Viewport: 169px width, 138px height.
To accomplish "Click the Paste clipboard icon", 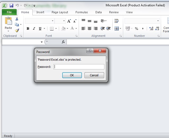I will tap(8, 21).
